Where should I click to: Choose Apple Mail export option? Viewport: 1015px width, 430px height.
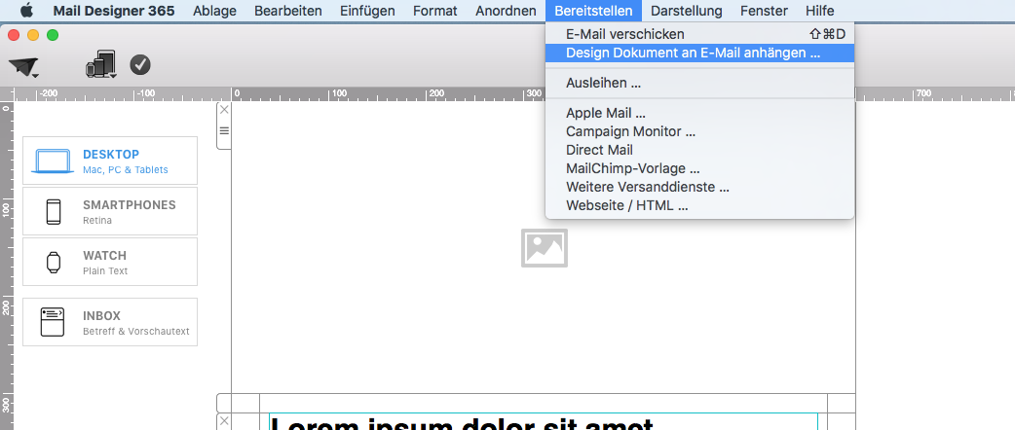(x=699, y=113)
